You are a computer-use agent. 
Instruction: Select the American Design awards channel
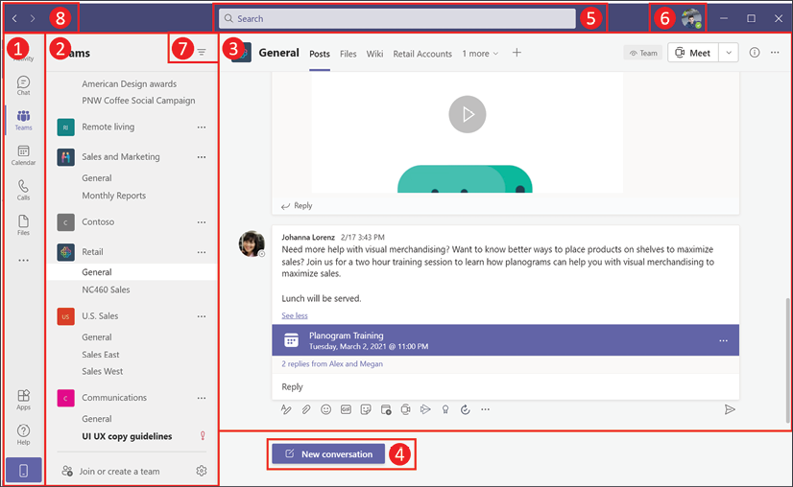pyautogui.click(x=130, y=83)
